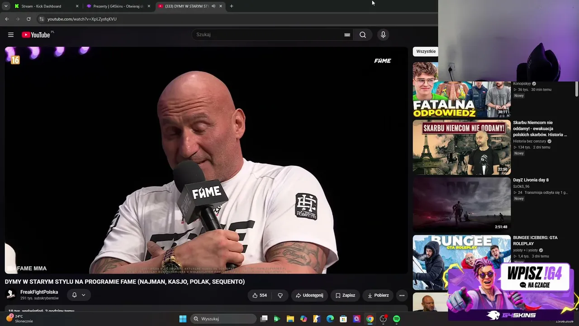Expand the browser tab search dropdown

(6, 6)
